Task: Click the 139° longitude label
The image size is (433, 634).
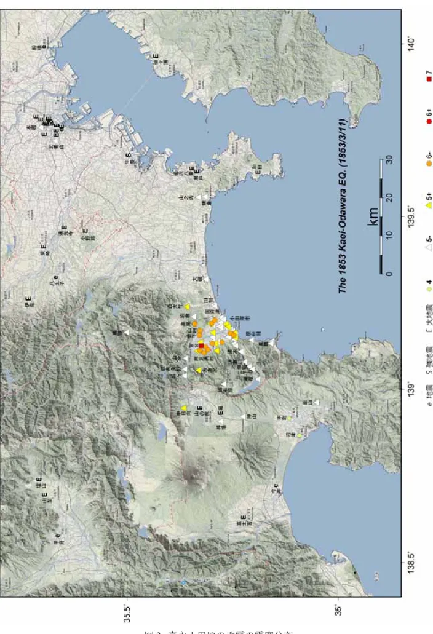Action: [x=411, y=390]
